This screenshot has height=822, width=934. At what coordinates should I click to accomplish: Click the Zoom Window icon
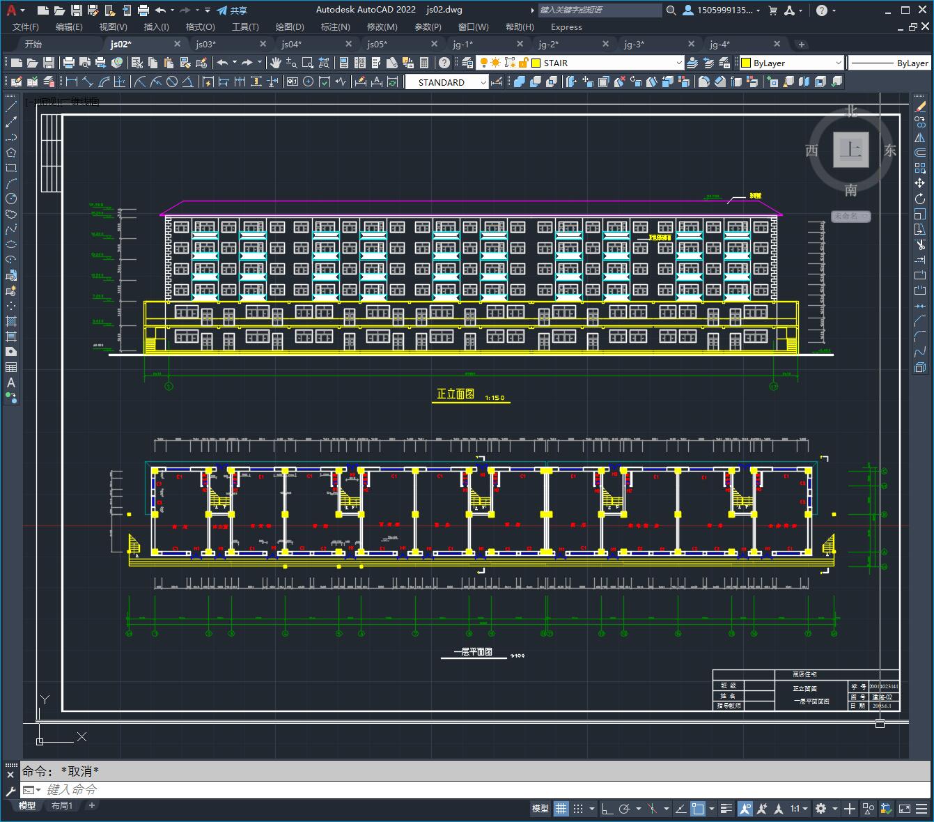click(307, 63)
